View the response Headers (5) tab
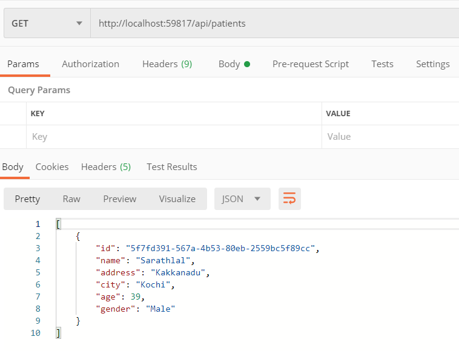Image resolution: width=459 pixels, height=351 pixels. [x=106, y=167]
